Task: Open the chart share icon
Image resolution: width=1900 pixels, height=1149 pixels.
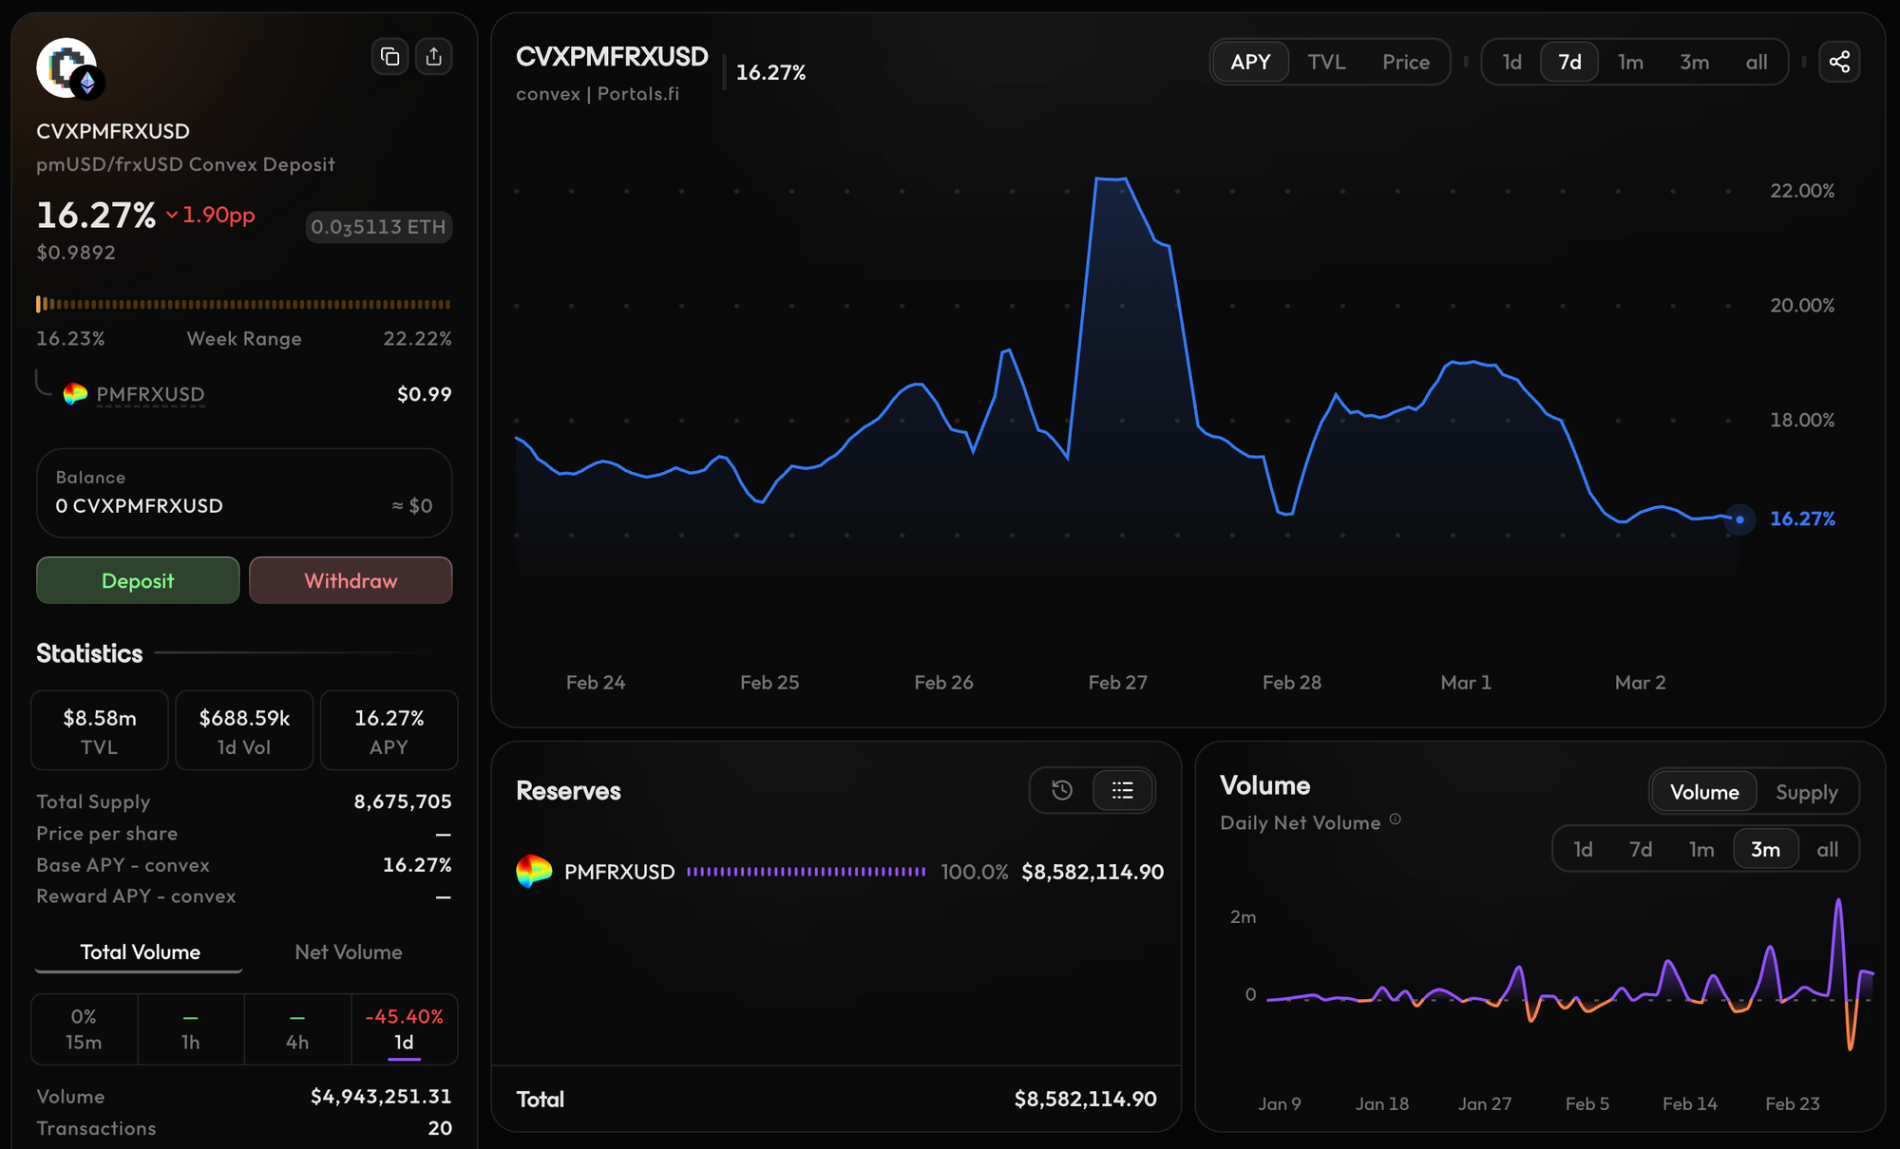Action: tap(1839, 63)
